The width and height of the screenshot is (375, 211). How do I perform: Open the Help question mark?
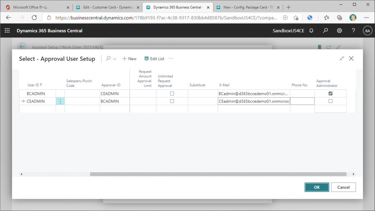(353, 31)
